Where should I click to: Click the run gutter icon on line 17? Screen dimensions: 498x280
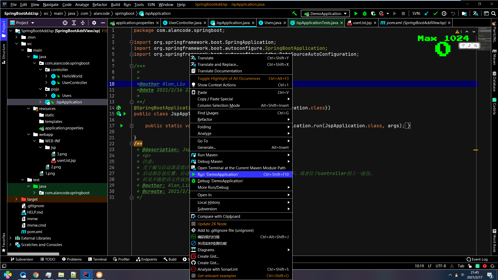coord(121,126)
